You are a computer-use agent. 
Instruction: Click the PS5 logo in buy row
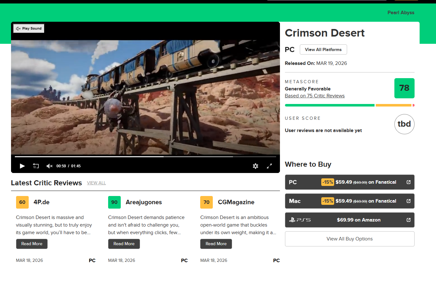click(x=300, y=220)
